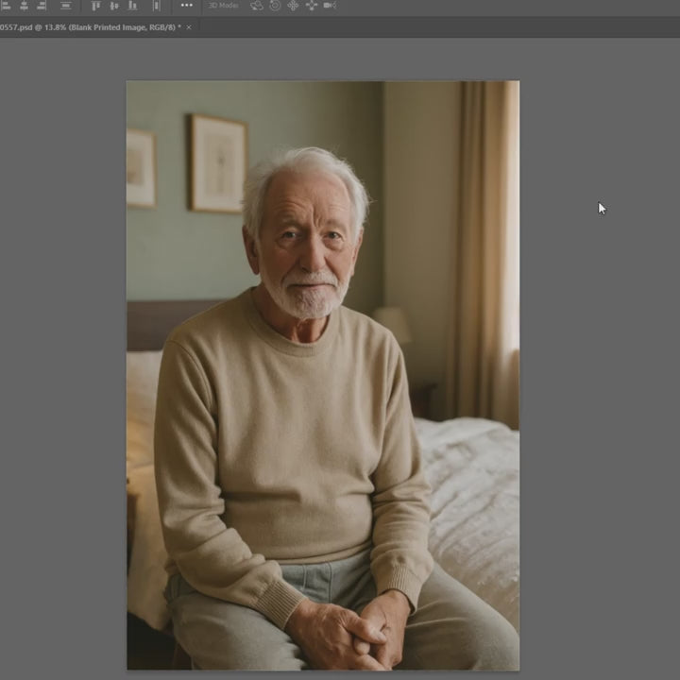Select the Roll 3D camera icon
Viewport: 680px width, 680px height.
tap(275, 6)
